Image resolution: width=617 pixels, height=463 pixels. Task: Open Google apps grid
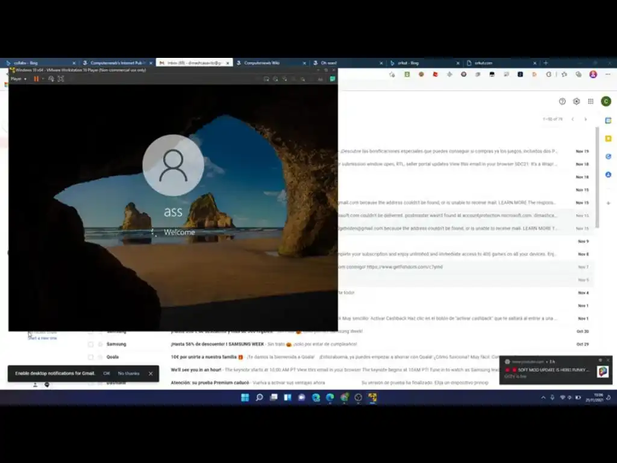[x=590, y=101]
